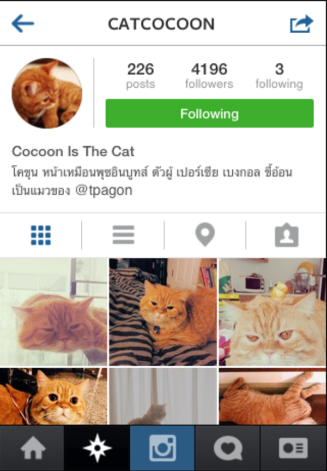Go to Home feed in bottom bar

(32, 448)
